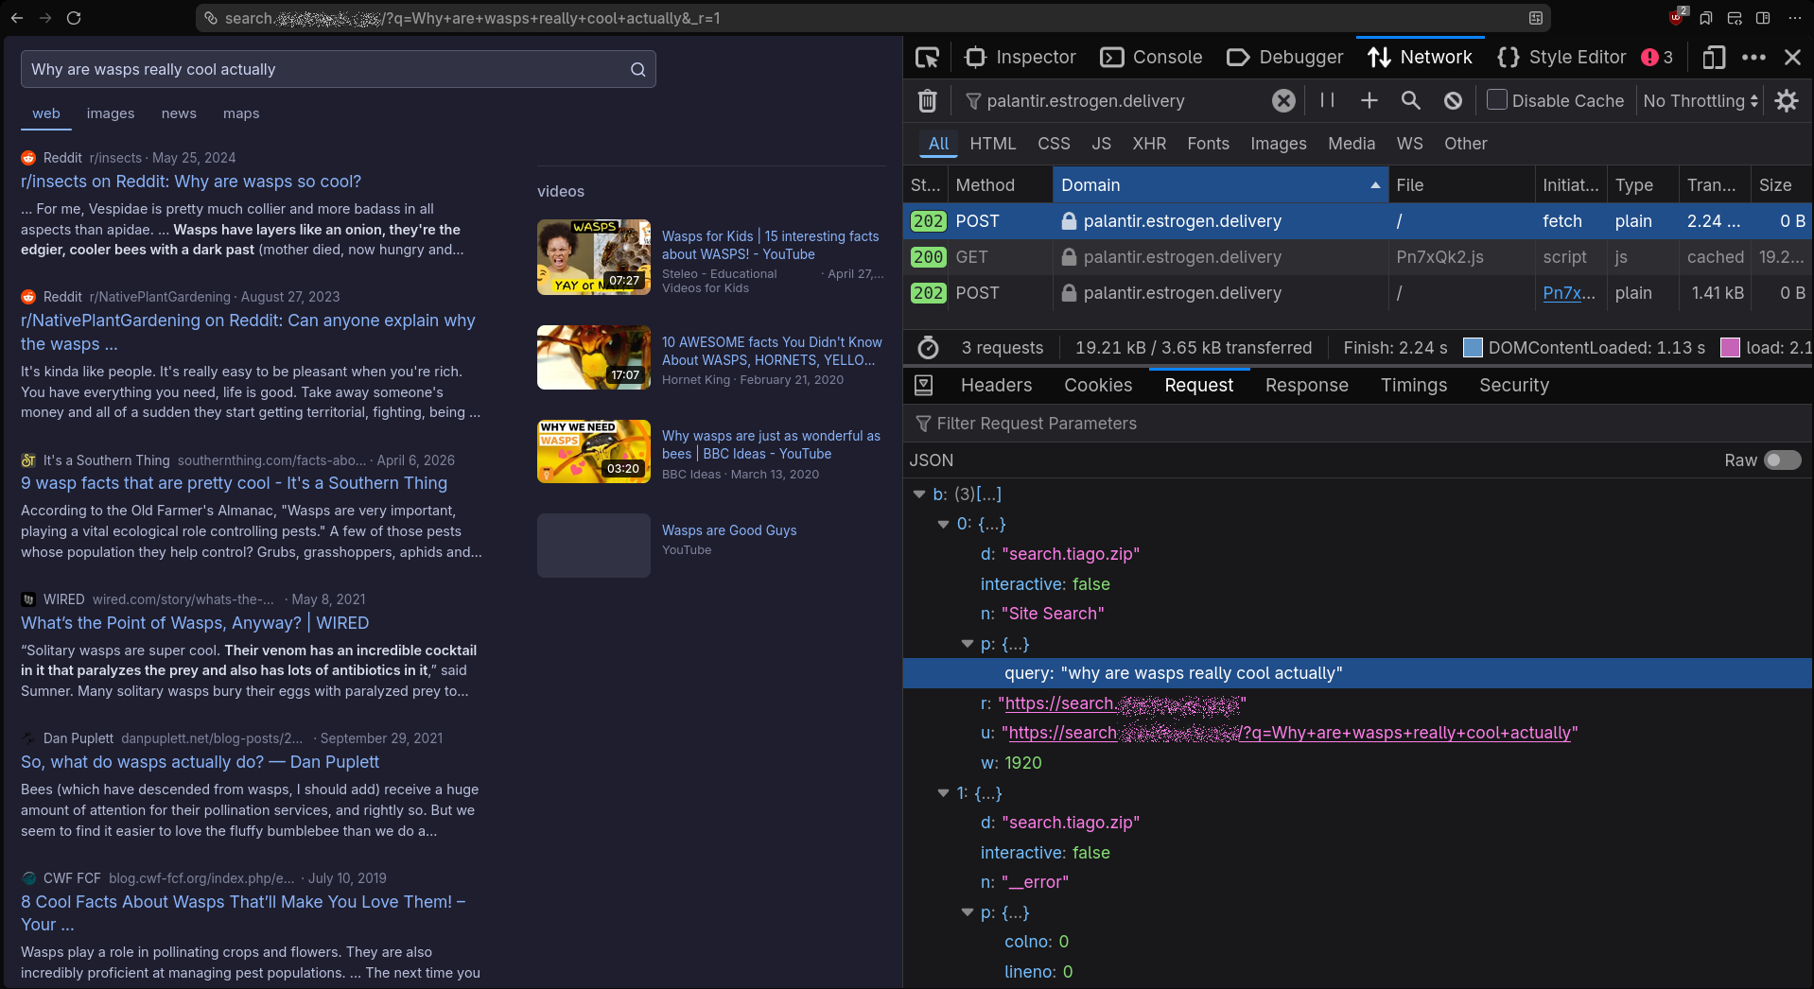Submit search with magnifier icon

click(x=638, y=69)
